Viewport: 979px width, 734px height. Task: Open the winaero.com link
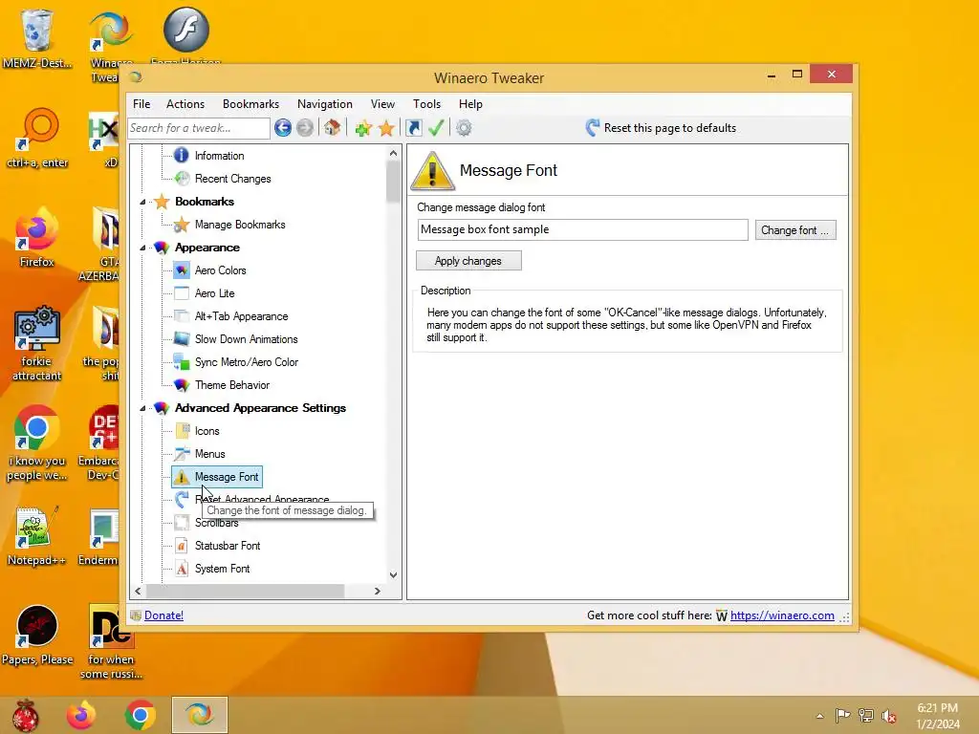click(782, 615)
